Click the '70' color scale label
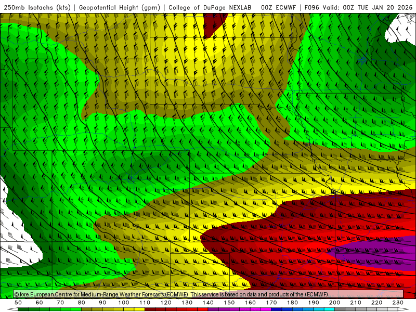The width and height of the screenshot is (416, 312). point(60,303)
